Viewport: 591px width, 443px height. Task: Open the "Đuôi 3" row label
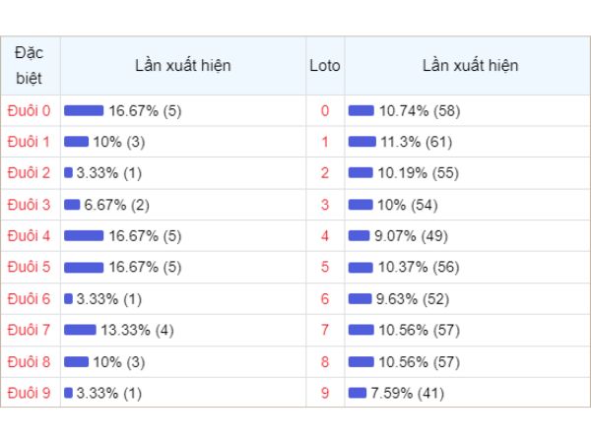[x=29, y=205]
